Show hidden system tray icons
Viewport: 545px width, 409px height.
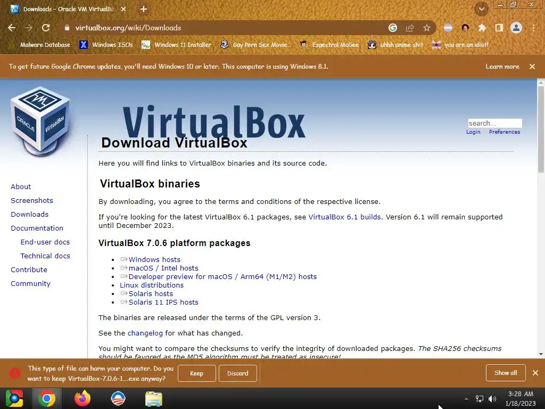(466, 399)
